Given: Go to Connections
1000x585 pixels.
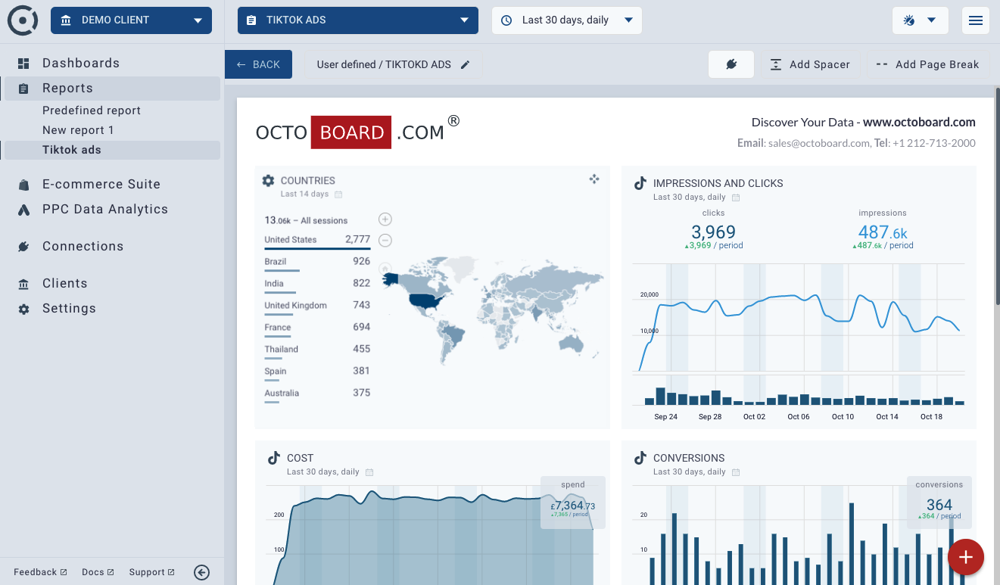Looking at the screenshot, I should 83,246.
